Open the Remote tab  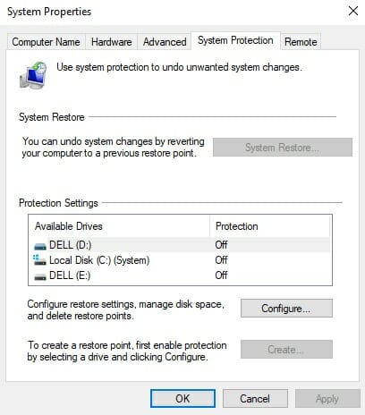(301, 42)
